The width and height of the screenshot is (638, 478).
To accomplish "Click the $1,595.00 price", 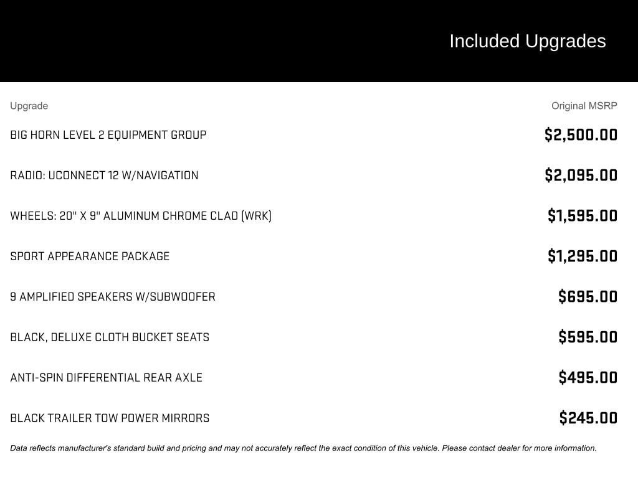I will [583, 216].
